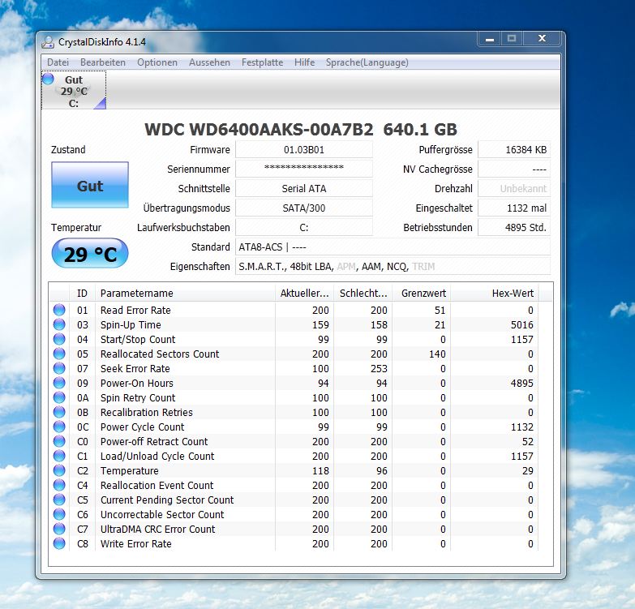This screenshot has height=609, width=635.
Task: Click the status orb for Power-On Hours
Action: pos(59,383)
